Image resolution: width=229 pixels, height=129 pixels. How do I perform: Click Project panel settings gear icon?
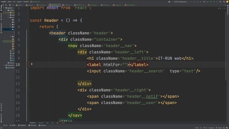point(10,5)
